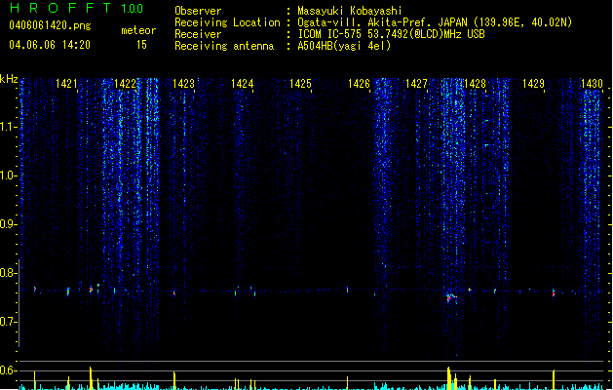Click the 1.1 kHz frequency tick label
This screenshot has height=390, width=613.
point(8,127)
